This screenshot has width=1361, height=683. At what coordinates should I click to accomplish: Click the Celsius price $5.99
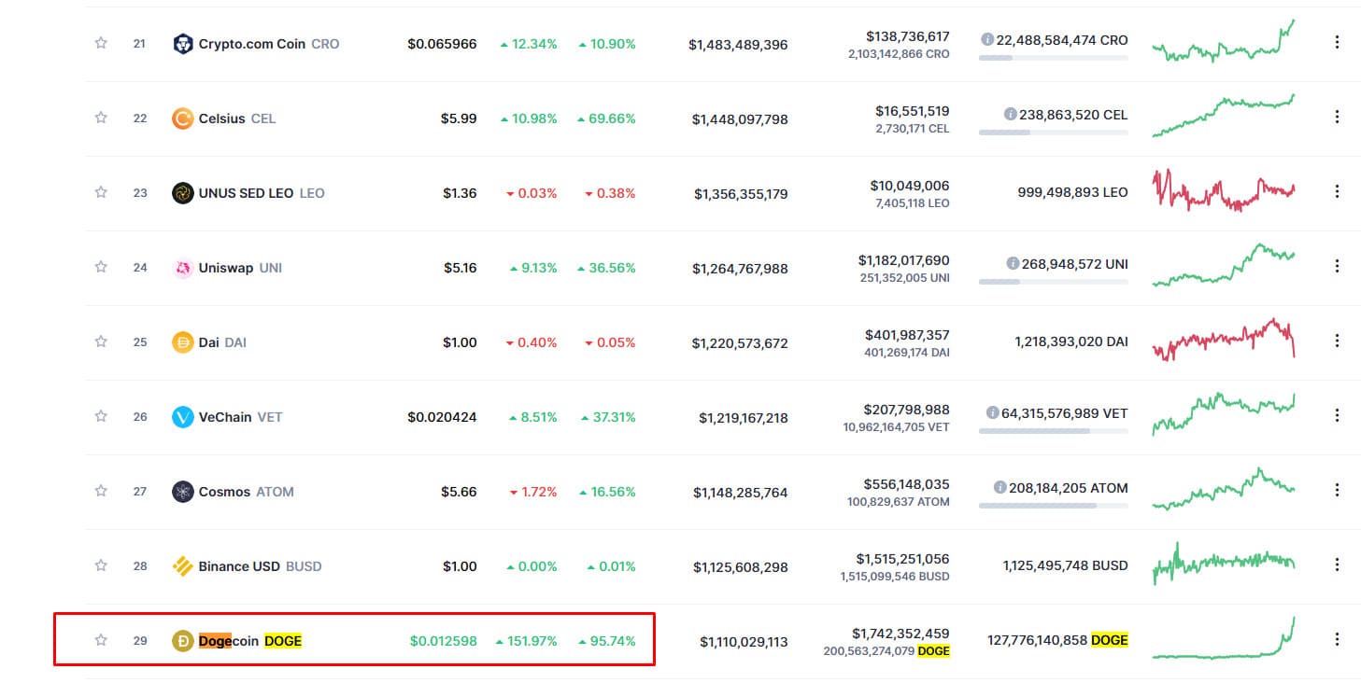pos(459,118)
